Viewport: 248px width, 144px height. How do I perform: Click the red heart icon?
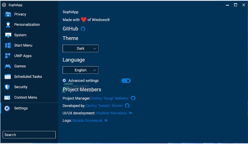84,20
